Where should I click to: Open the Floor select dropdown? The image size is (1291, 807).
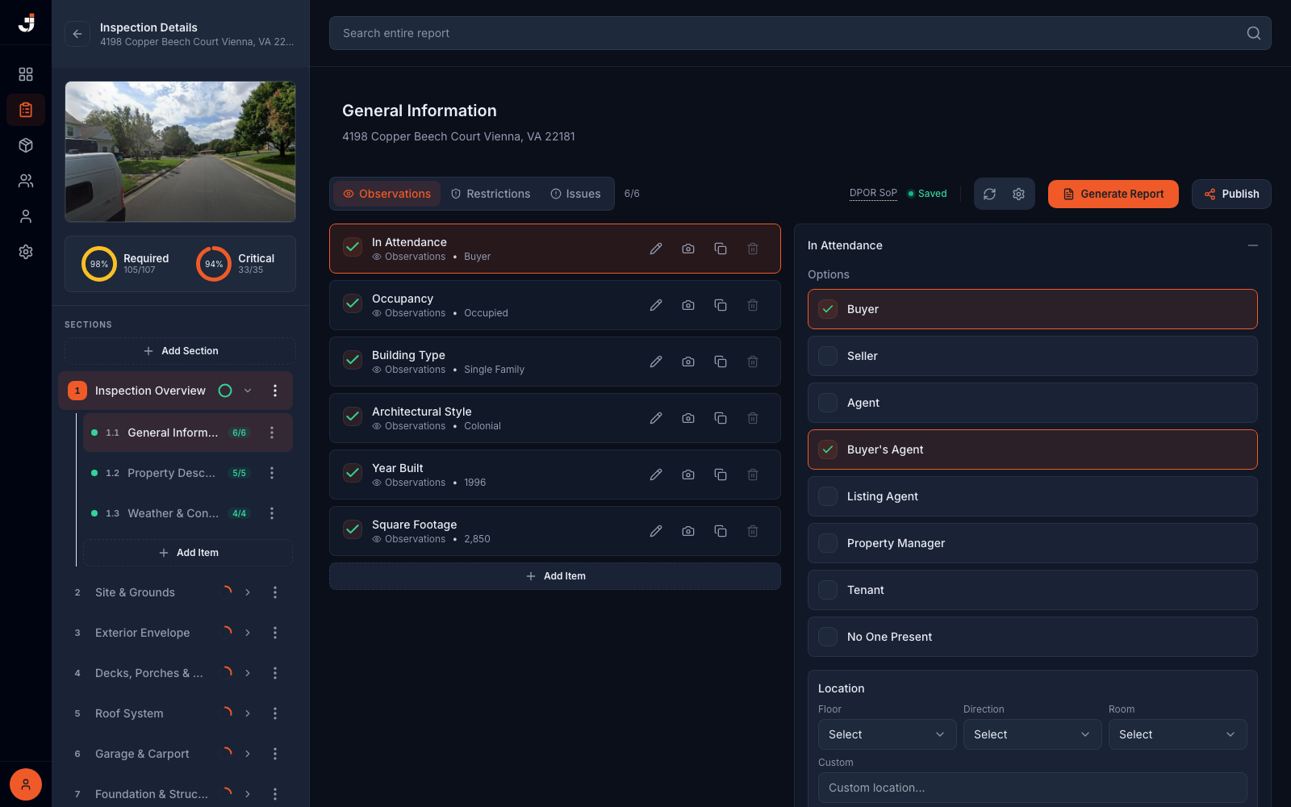point(887,734)
